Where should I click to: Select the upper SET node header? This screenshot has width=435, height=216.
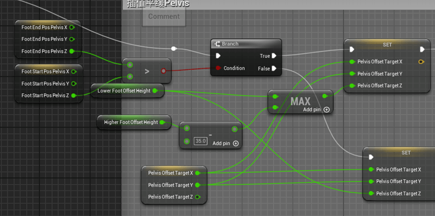click(387, 45)
